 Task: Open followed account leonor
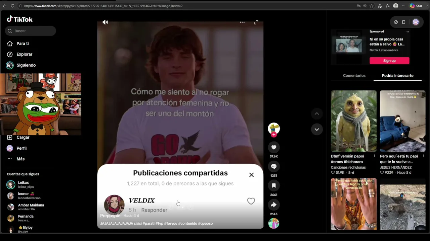[24, 196]
